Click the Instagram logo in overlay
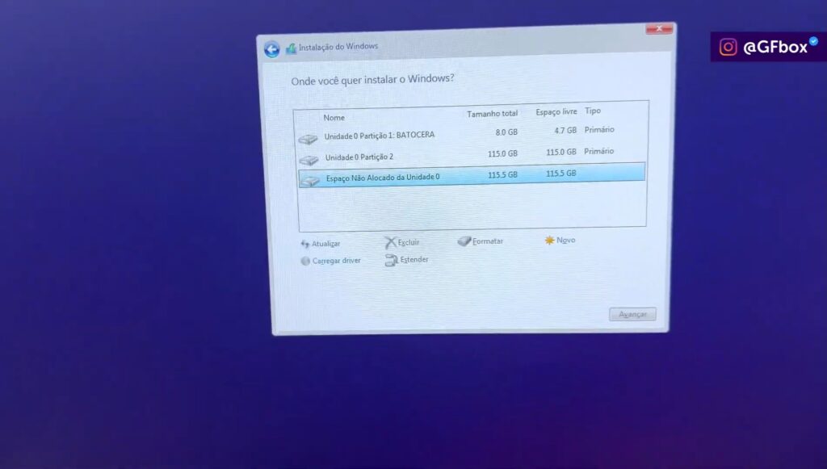The height and width of the screenshot is (469, 827). pyautogui.click(x=728, y=47)
